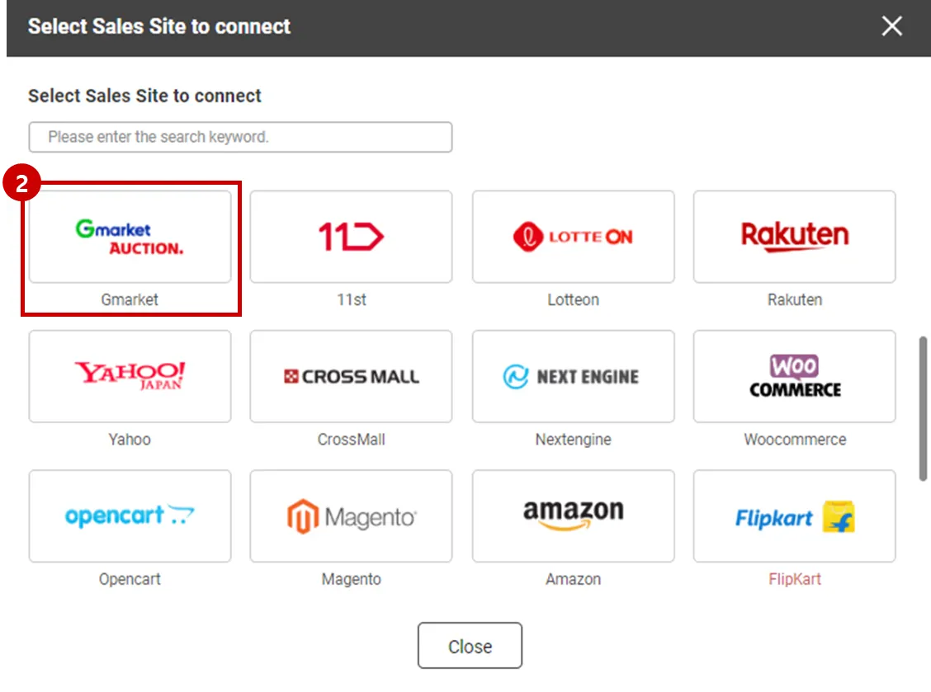The height and width of the screenshot is (692, 931).
Task: Choose the WooCommerce logo tile
Action: [x=794, y=376]
